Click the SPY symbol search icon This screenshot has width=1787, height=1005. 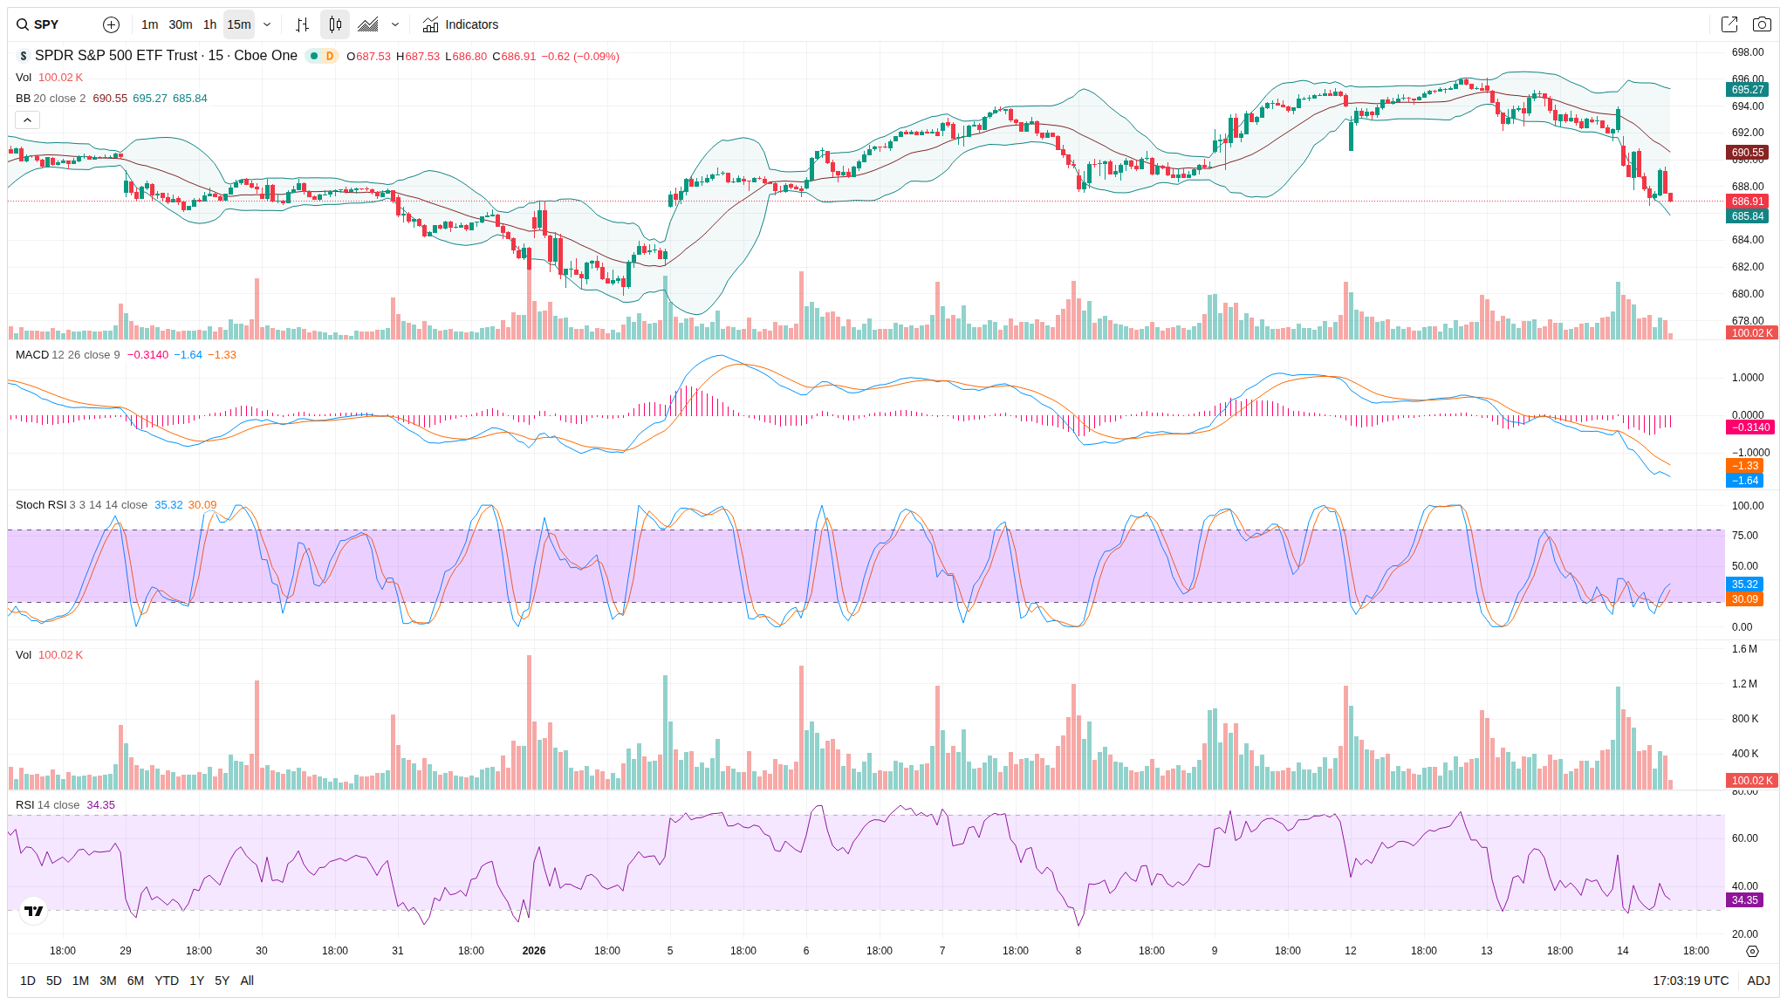tap(23, 24)
